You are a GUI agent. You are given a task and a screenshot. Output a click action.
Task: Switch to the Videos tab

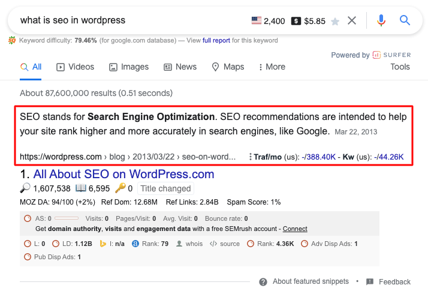point(76,67)
